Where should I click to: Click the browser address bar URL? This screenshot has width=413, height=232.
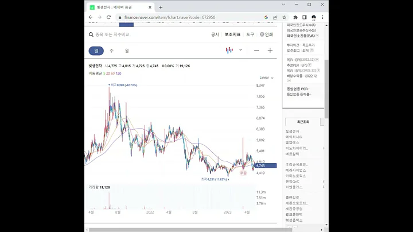170,17
